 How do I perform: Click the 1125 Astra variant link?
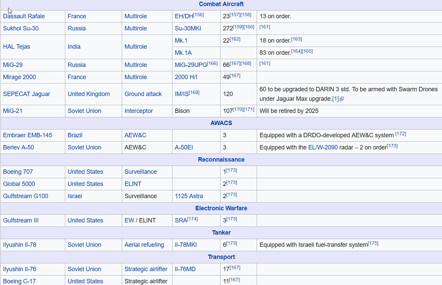click(x=189, y=196)
